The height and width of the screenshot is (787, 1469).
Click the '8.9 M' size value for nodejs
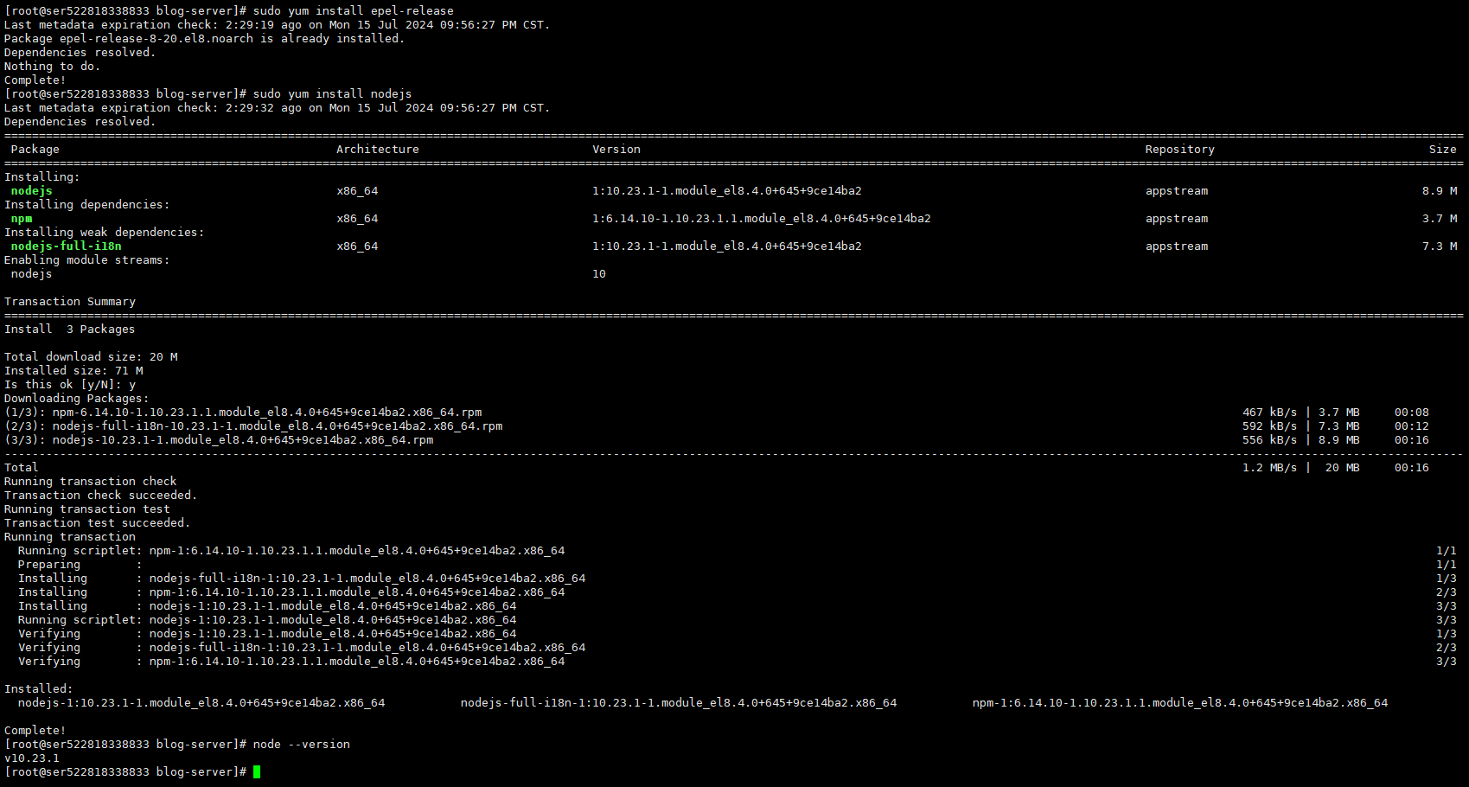1440,191
